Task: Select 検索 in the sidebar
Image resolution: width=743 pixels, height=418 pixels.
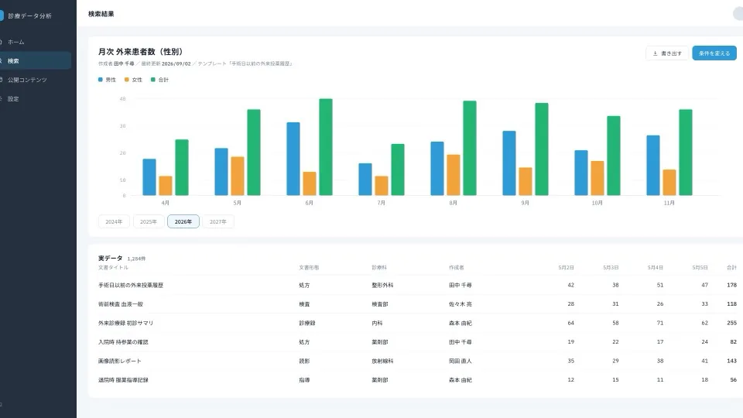Action: tap(33, 60)
